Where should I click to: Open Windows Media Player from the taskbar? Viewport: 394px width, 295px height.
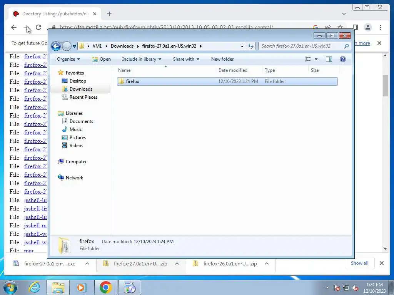pos(82,287)
